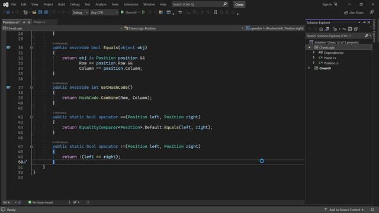
Task: Collapse the ChessLogic project node
Action: coord(309,47)
